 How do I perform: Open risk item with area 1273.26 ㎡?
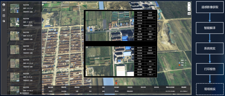coord(24,50)
